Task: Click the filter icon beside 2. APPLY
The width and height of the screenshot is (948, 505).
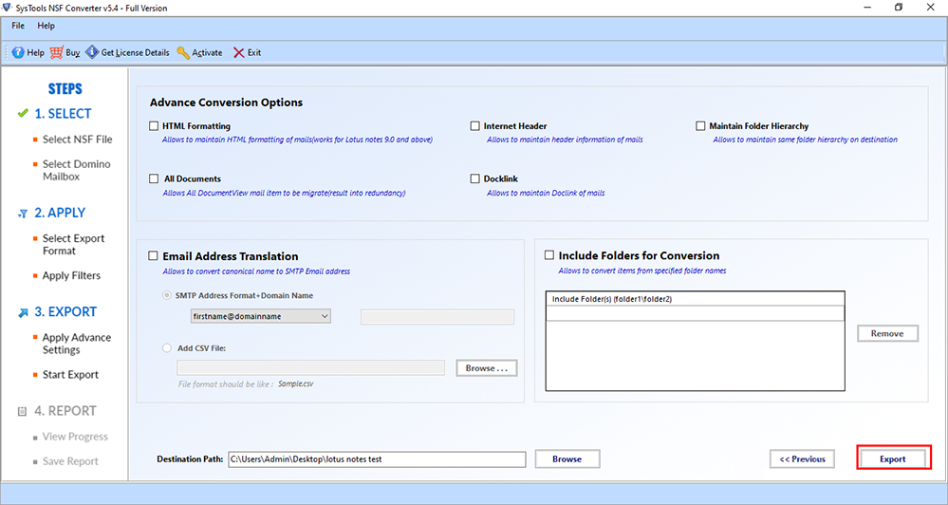Action: tap(23, 214)
